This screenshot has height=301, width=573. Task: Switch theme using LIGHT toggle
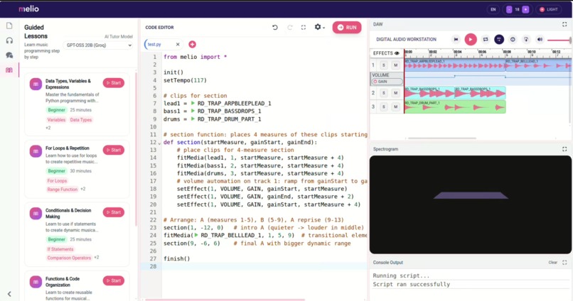[x=549, y=9]
